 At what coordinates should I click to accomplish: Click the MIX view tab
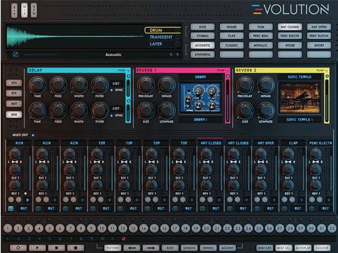click(x=24, y=10)
